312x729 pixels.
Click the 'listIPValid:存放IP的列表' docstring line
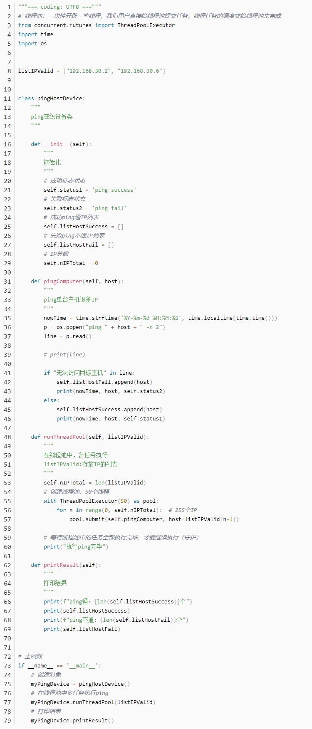[x=81, y=465]
